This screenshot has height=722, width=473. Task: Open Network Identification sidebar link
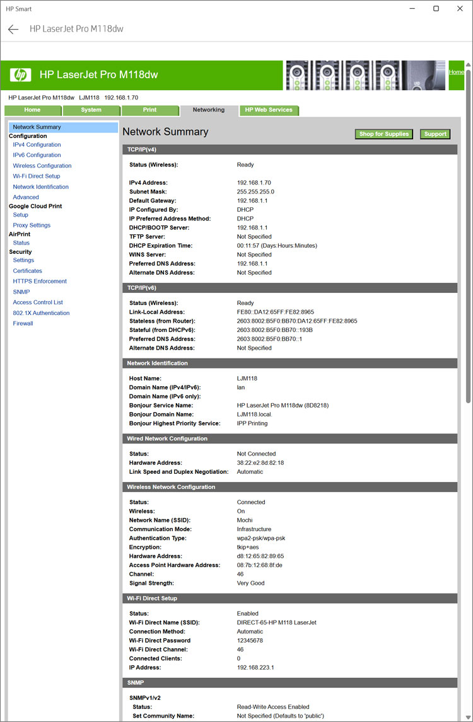(40, 187)
